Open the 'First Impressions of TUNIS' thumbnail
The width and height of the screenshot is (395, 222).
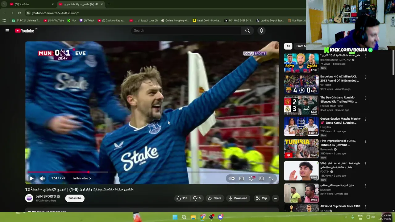(x=301, y=149)
